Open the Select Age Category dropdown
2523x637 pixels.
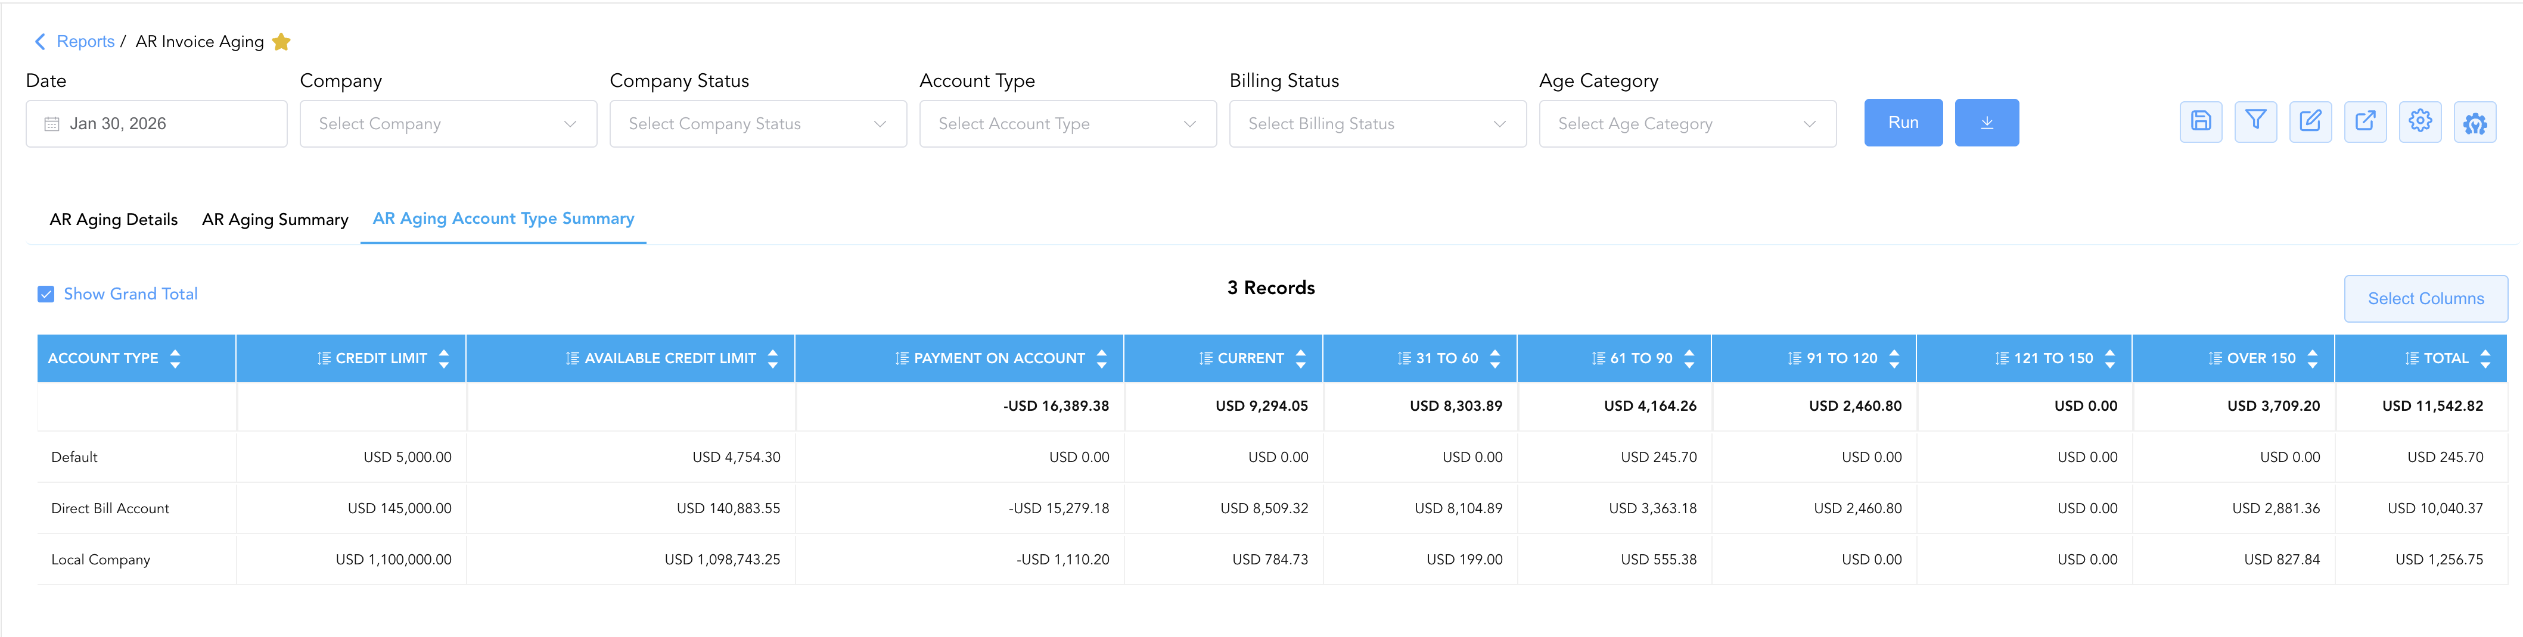(x=1688, y=123)
